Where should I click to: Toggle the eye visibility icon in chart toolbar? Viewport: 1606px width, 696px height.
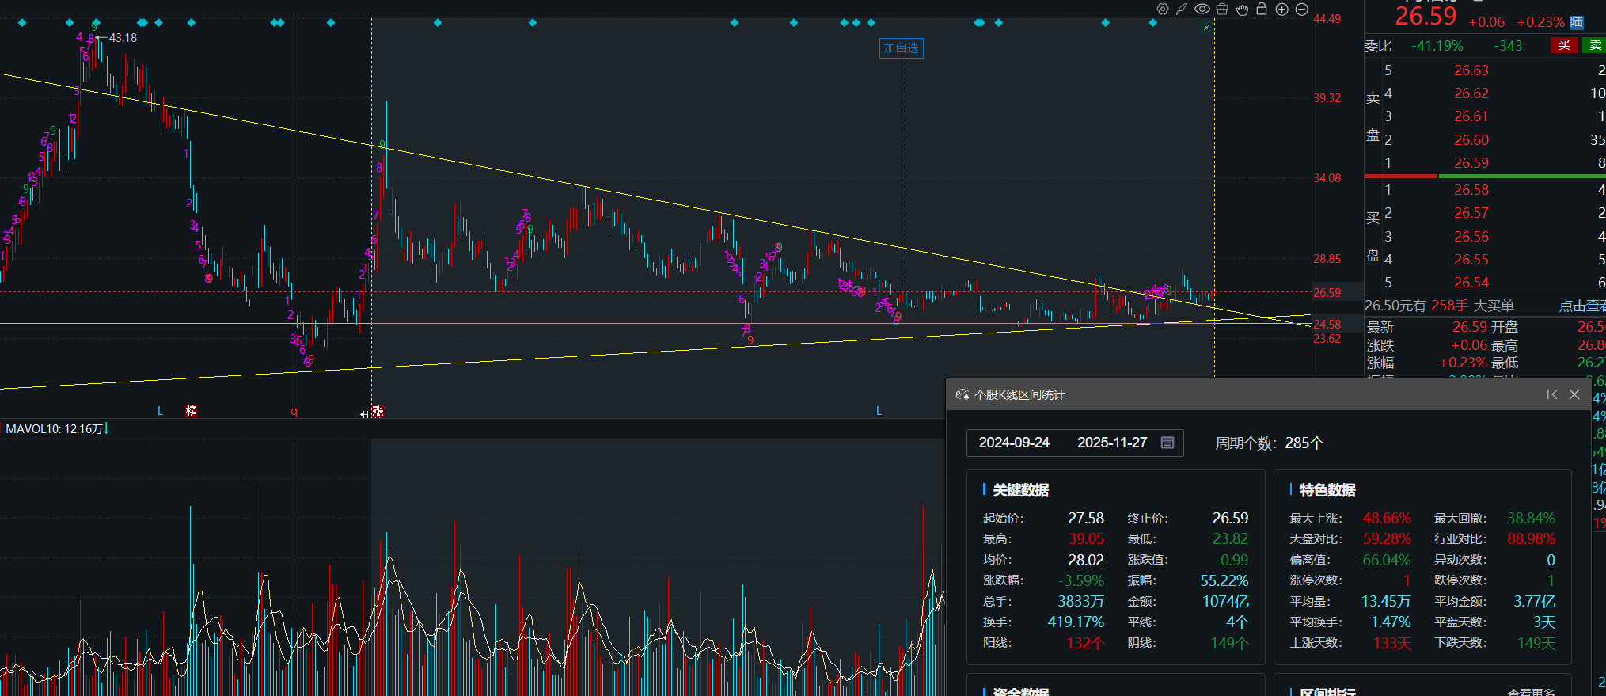[x=1202, y=9]
